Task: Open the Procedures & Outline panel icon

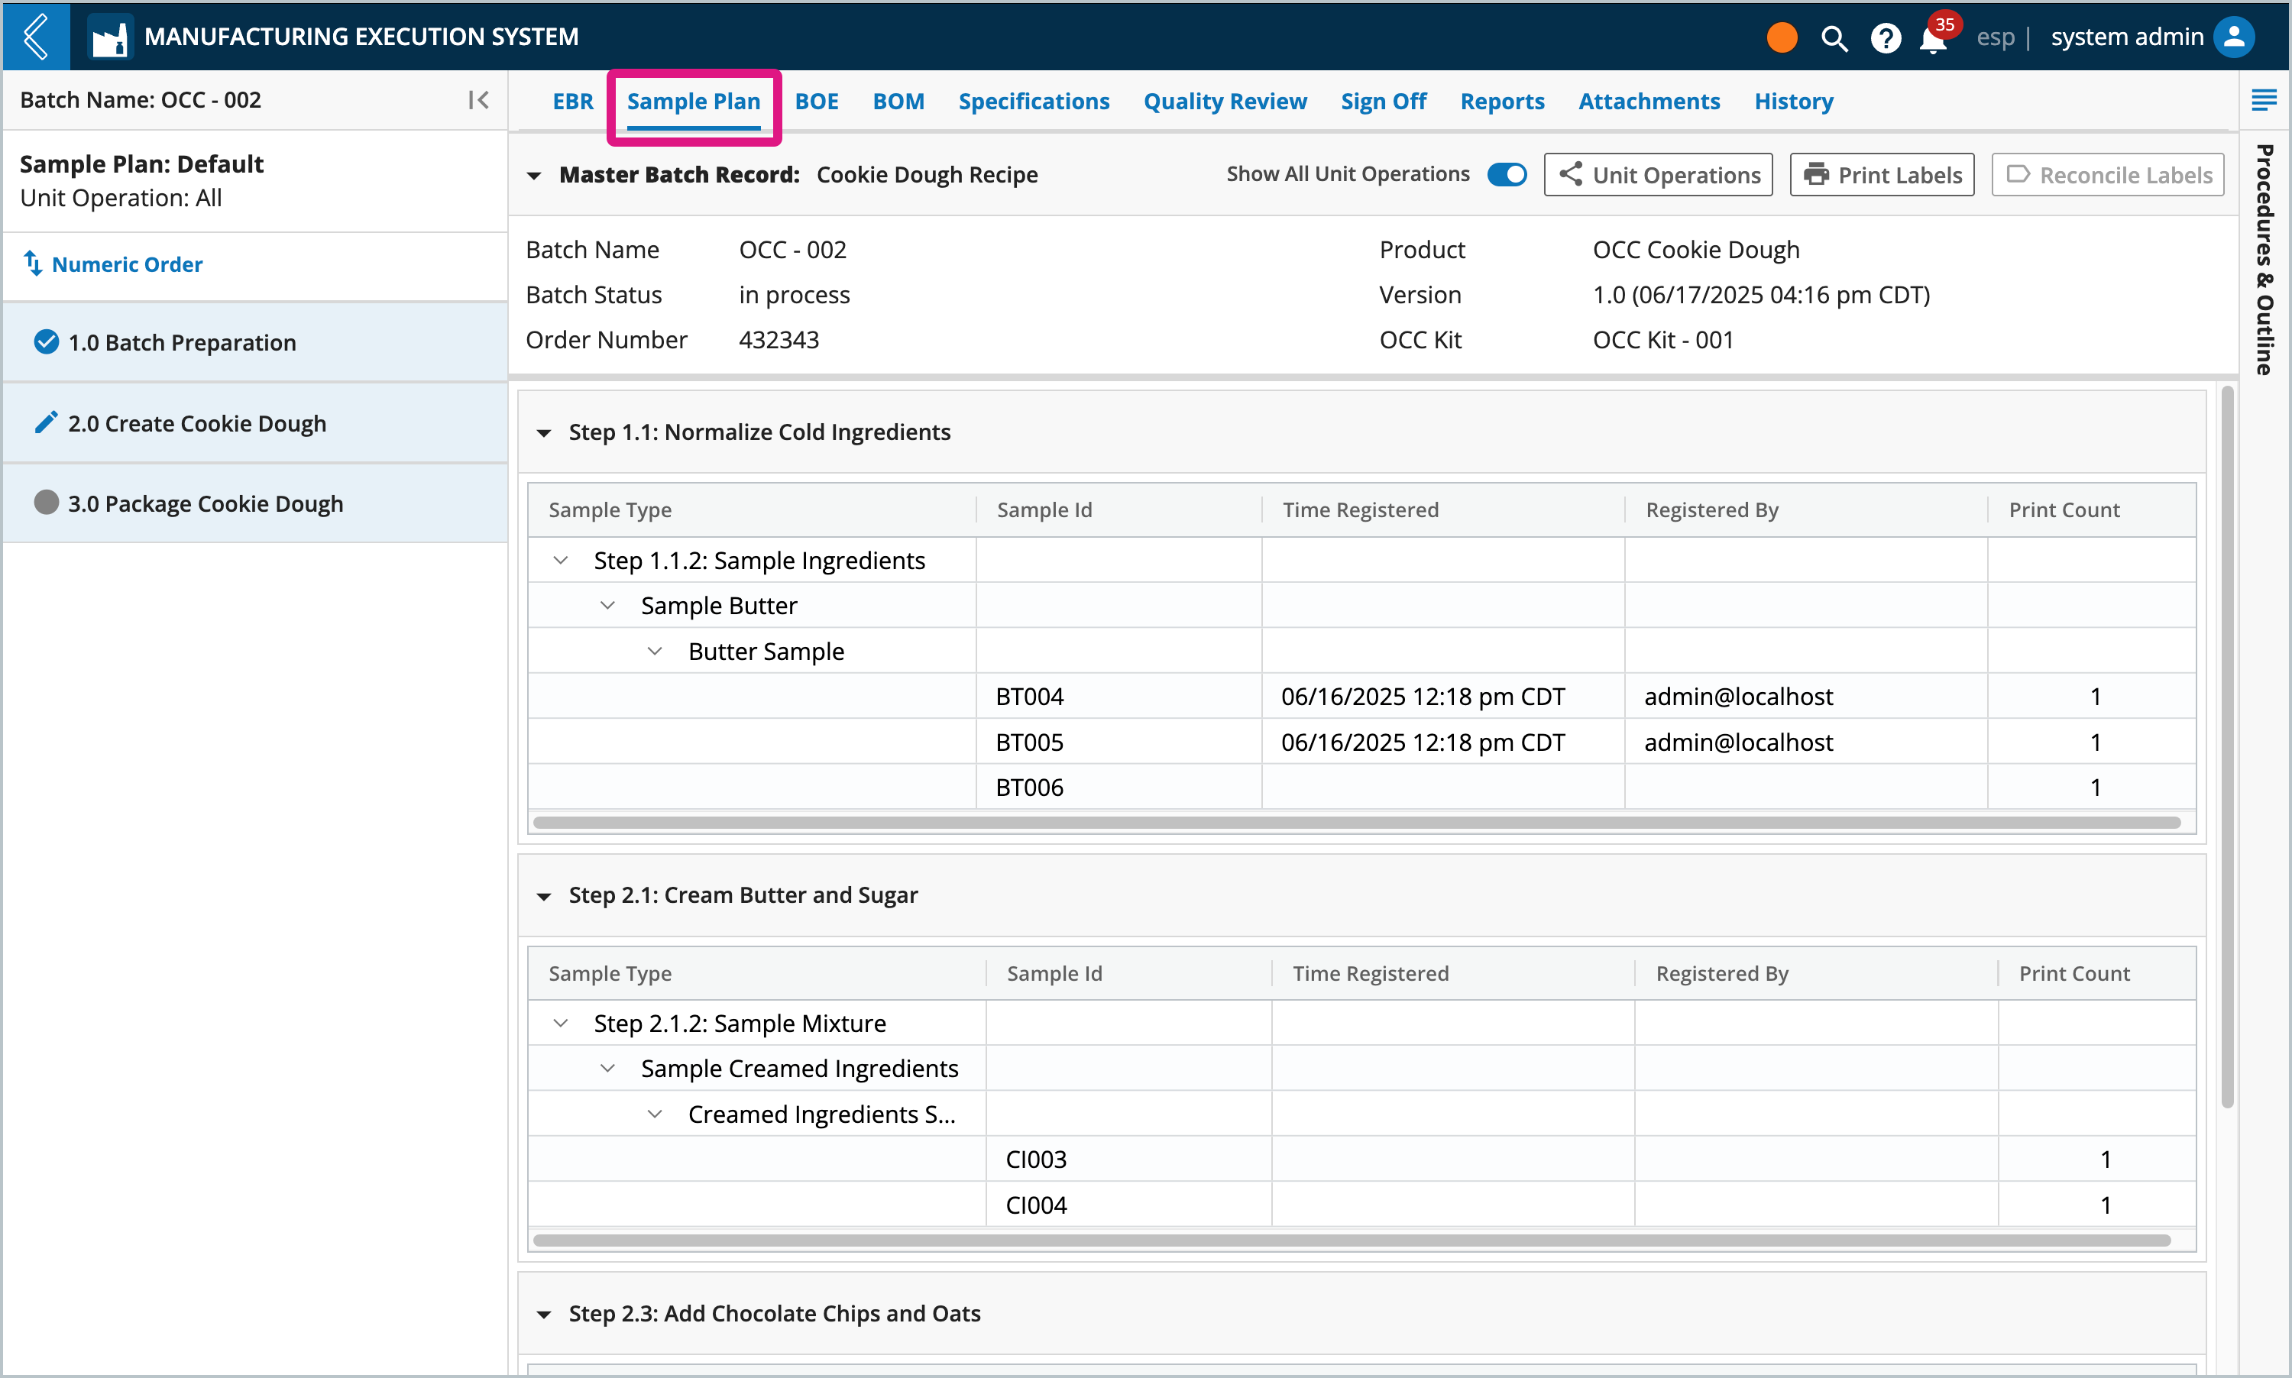Action: click(x=2263, y=100)
